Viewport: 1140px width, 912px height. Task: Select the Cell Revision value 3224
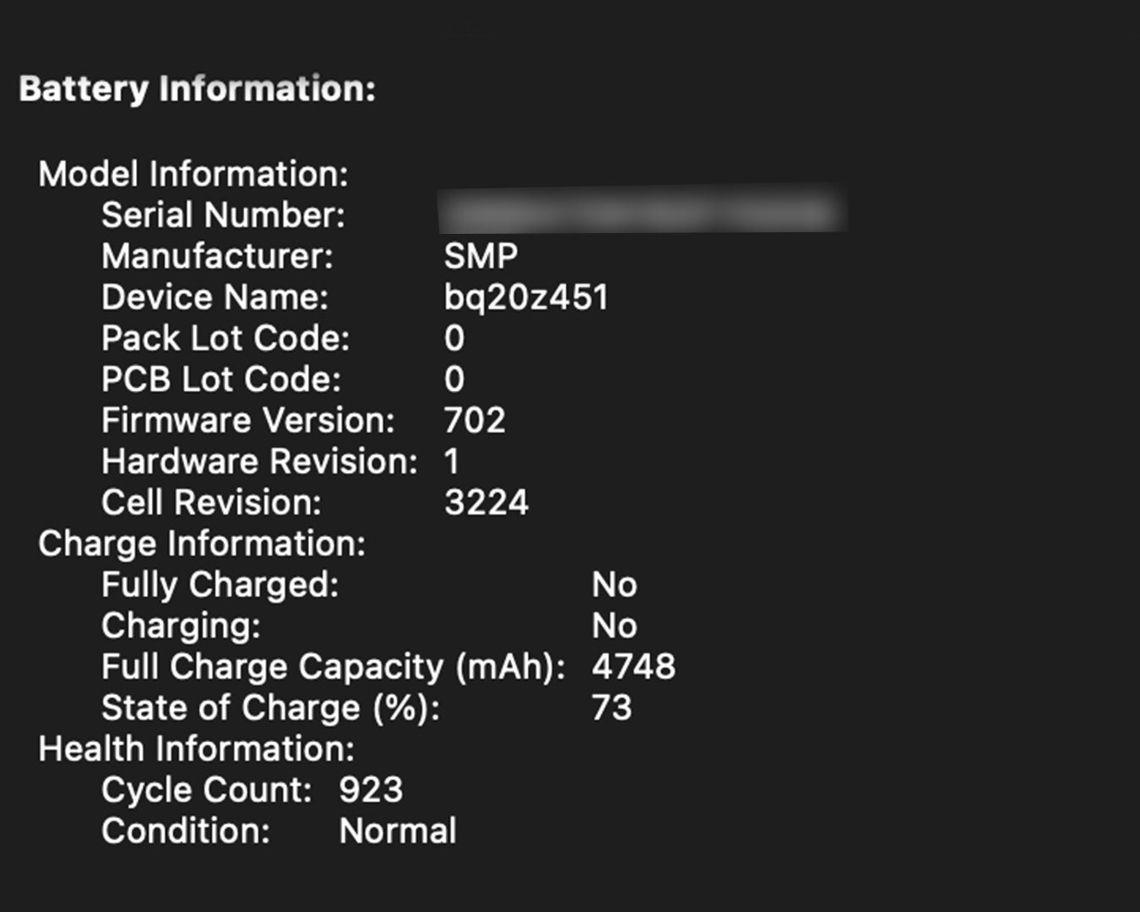click(x=486, y=502)
